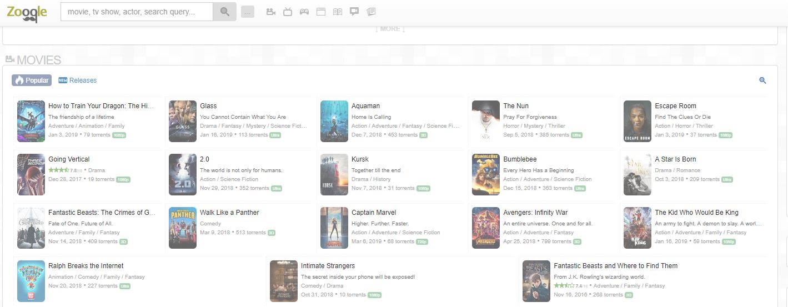Open the Games controller icon in header
Screen dimensions: 788x307
(304, 12)
